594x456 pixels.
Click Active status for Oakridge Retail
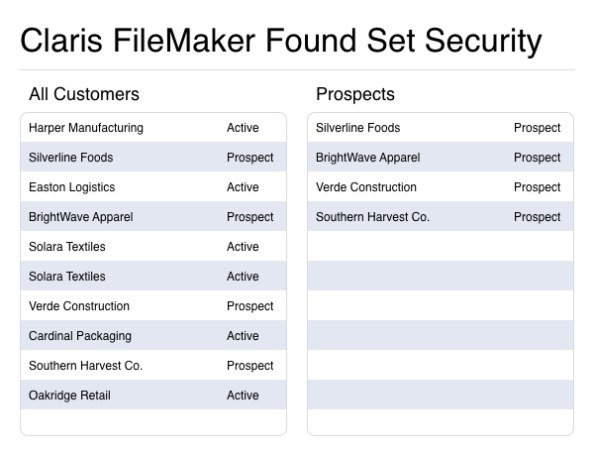243,396
